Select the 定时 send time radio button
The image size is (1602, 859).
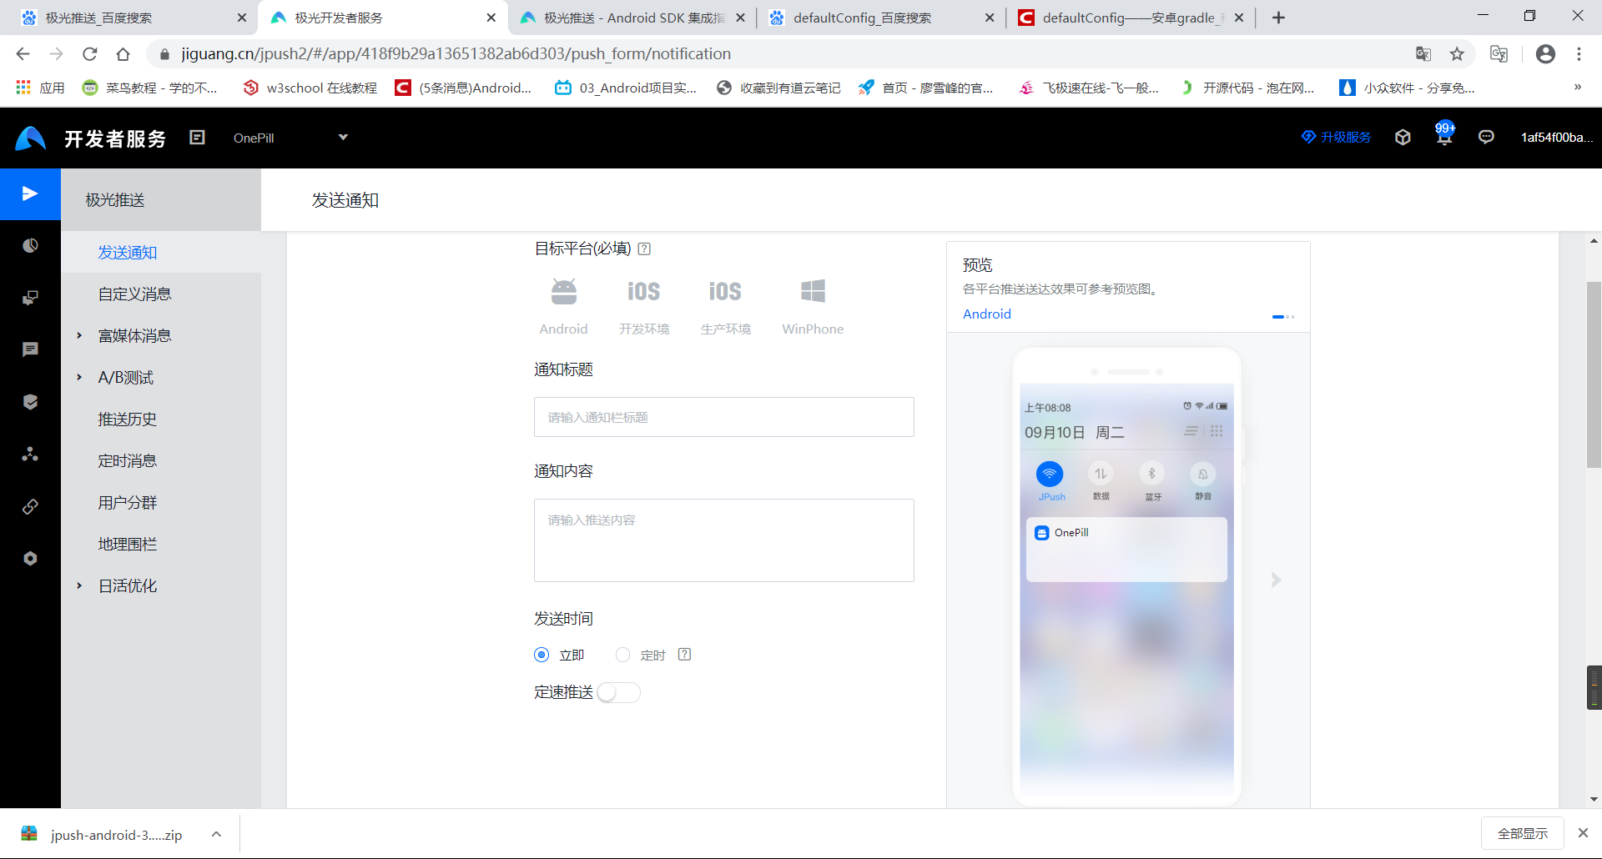click(622, 655)
